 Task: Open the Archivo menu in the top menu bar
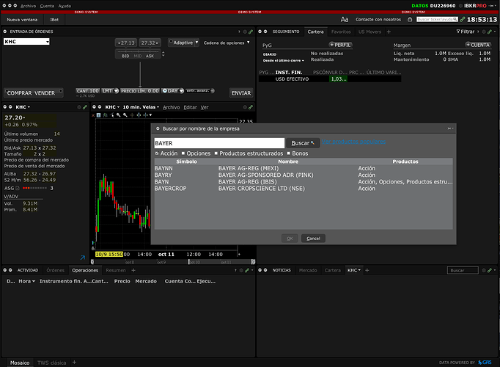[x=28, y=6]
